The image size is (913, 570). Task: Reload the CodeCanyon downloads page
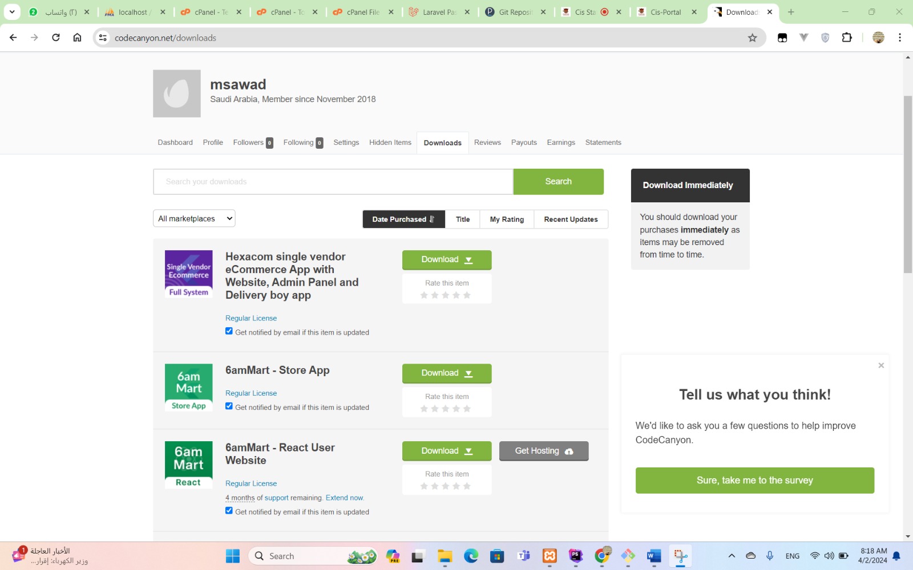[x=56, y=38]
